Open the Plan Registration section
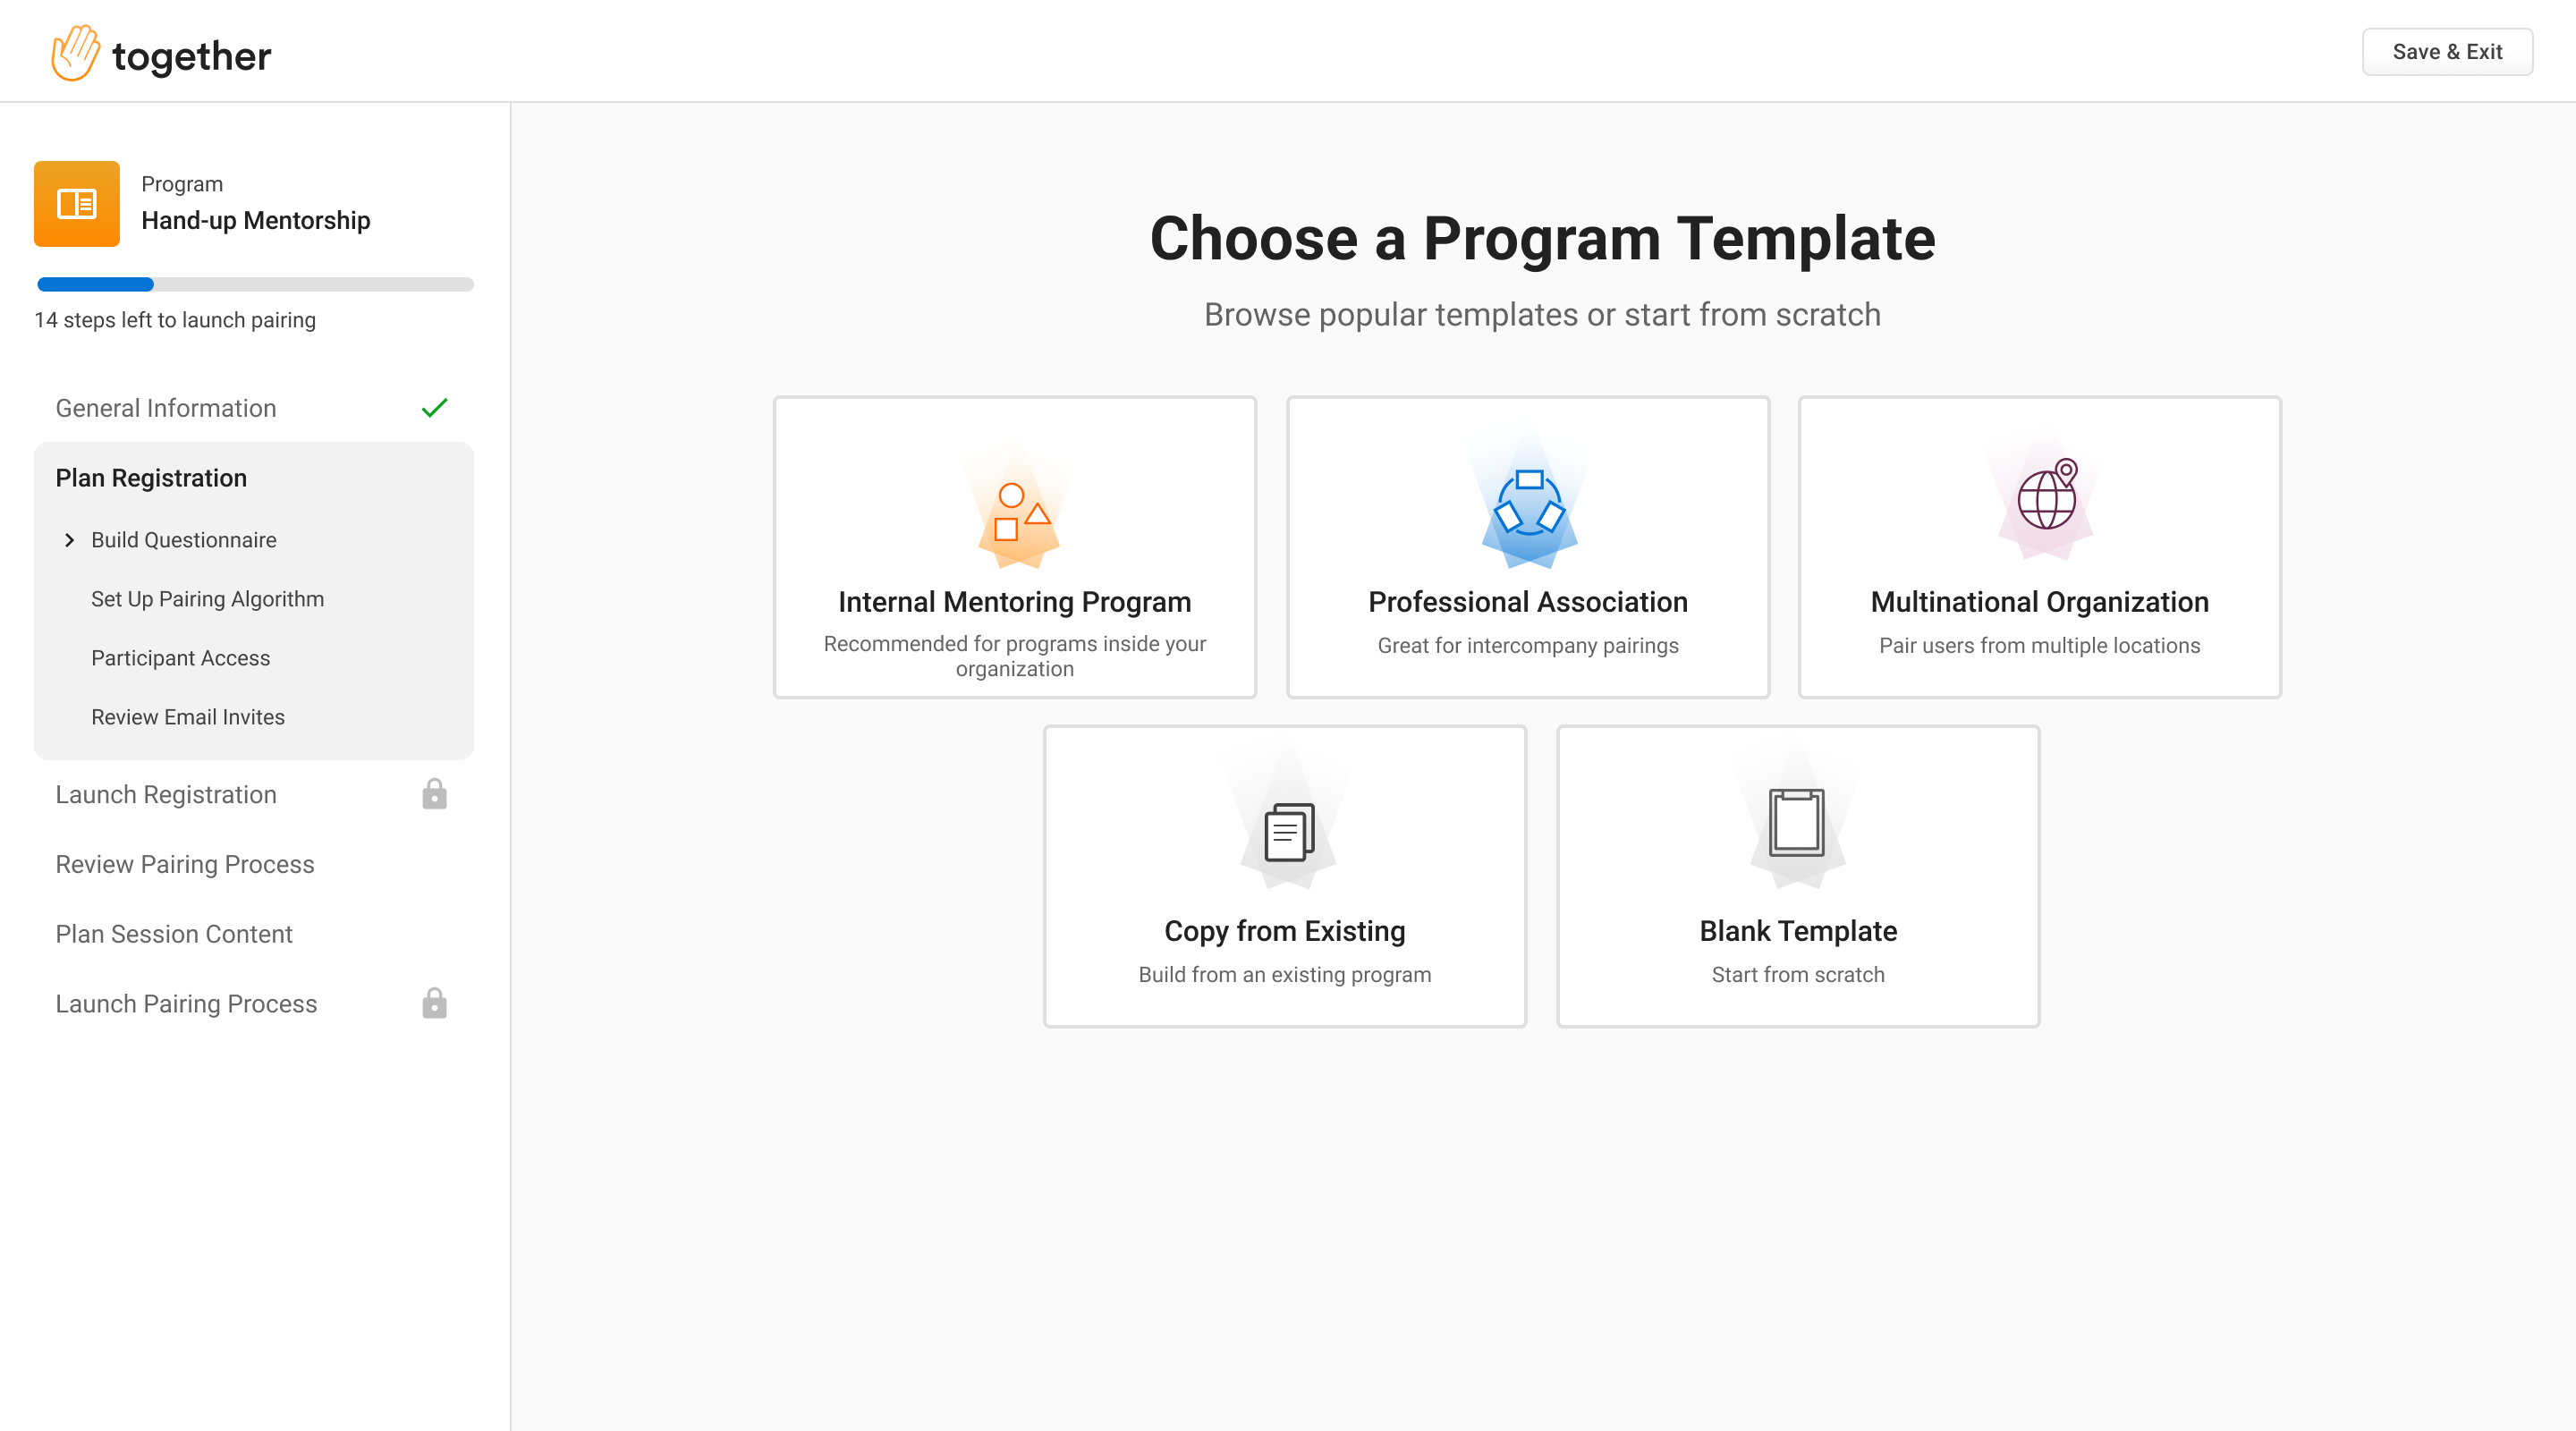This screenshot has width=2576, height=1431. click(150, 477)
